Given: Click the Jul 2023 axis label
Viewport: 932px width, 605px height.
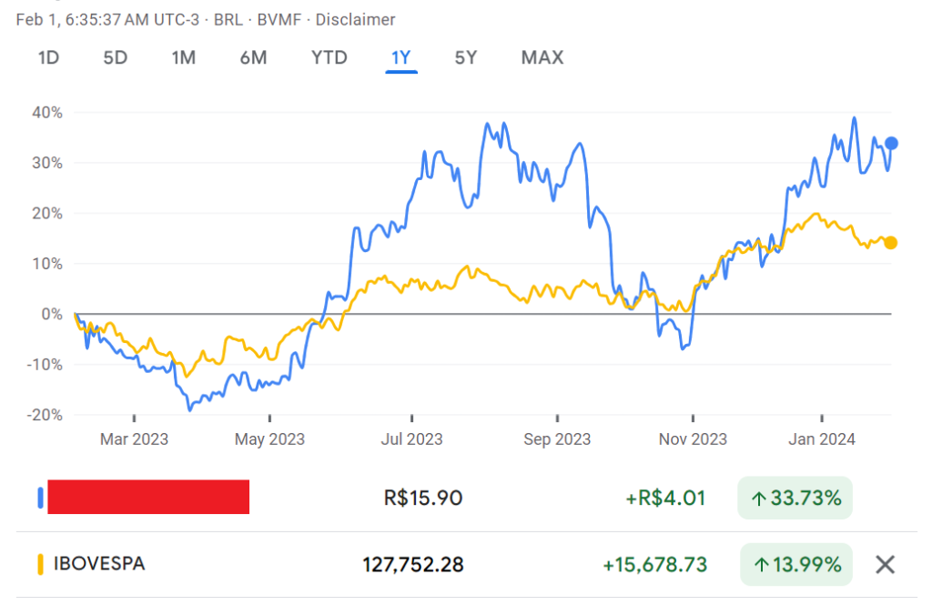Looking at the screenshot, I should coord(411,439).
